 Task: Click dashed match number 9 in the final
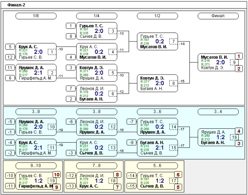[234, 62]
